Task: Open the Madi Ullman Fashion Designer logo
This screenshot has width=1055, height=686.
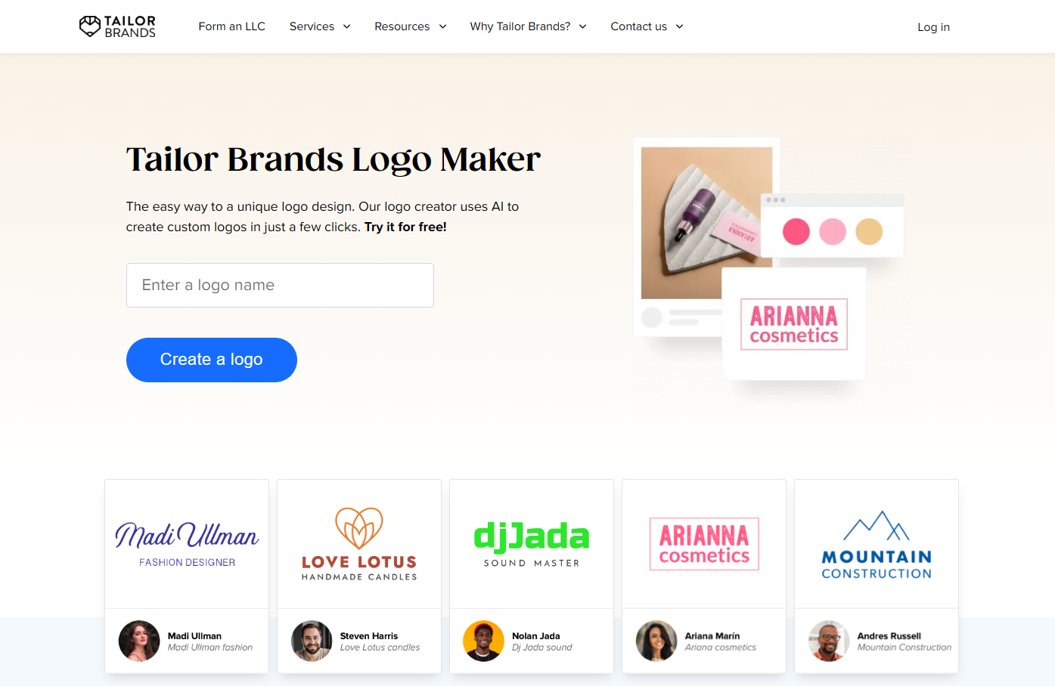Action: 187,544
